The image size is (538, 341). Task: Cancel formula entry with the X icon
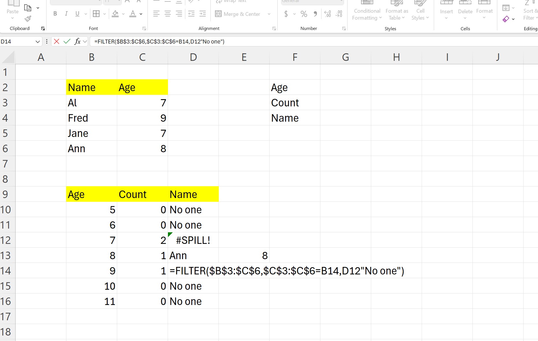click(57, 42)
